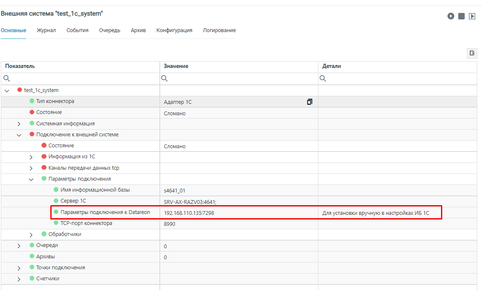Expand 'Каналы передачи данных tcp' node
Image resolution: width=482 pixels, height=290 pixels.
point(31,168)
